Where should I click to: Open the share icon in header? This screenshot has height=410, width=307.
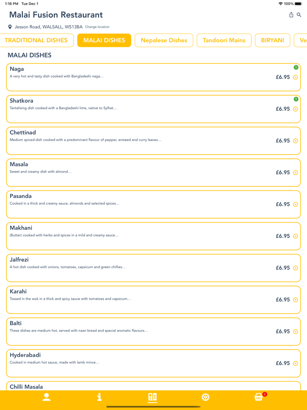[x=291, y=15]
